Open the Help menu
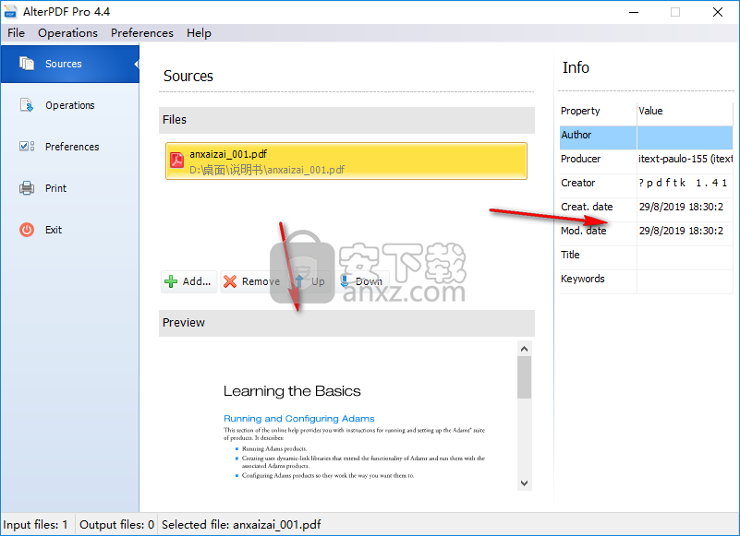The width and height of the screenshot is (740, 536). point(199,33)
